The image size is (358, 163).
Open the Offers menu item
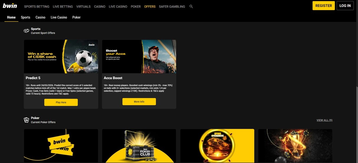click(x=150, y=6)
